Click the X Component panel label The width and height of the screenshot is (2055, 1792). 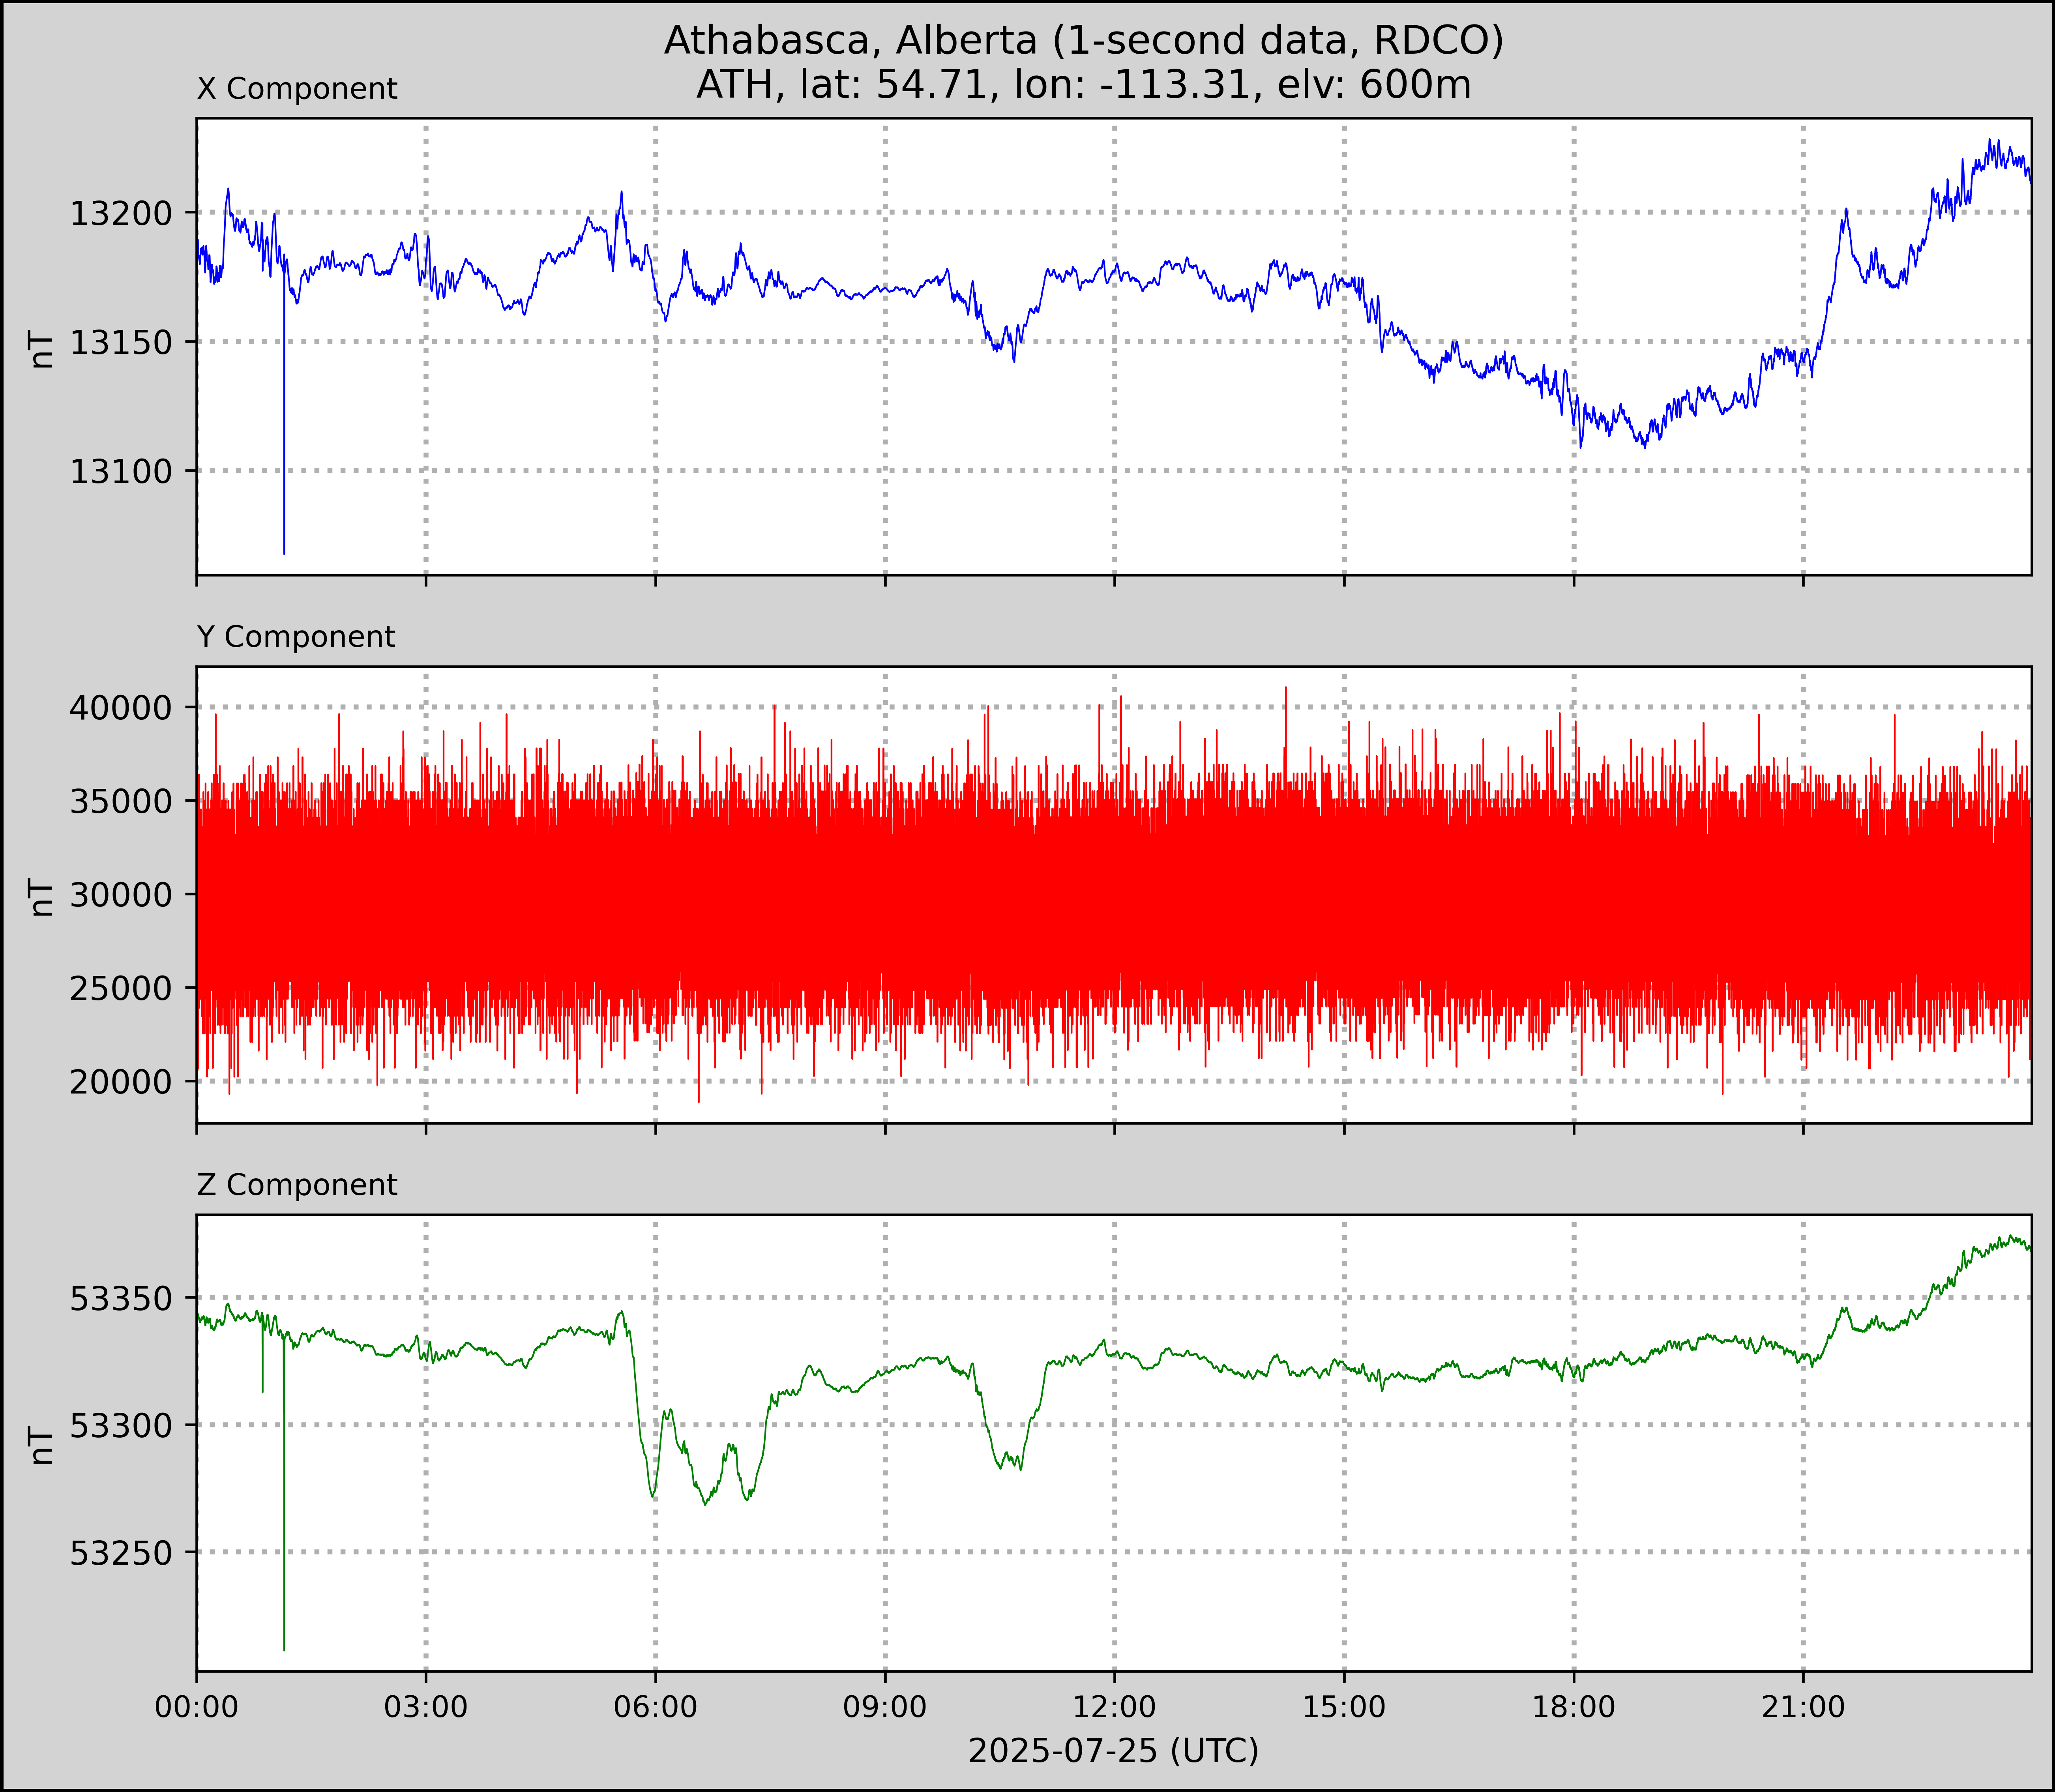click(297, 89)
